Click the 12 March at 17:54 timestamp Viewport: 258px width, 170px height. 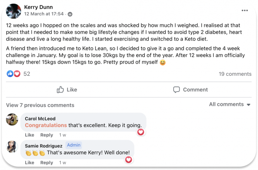[x=44, y=14]
